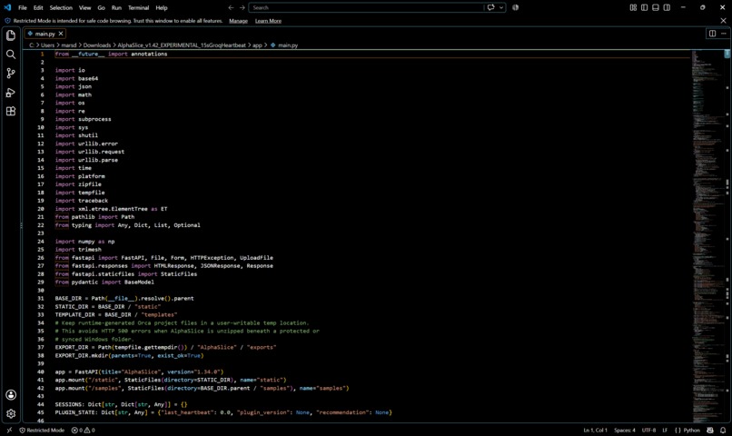Click LF end of line setting
The width and height of the screenshot is (732, 436).
pyautogui.click(x=665, y=430)
